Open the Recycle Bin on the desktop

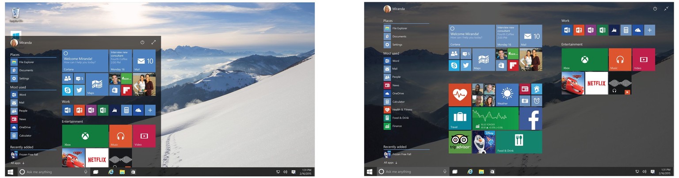click(x=16, y=14)
